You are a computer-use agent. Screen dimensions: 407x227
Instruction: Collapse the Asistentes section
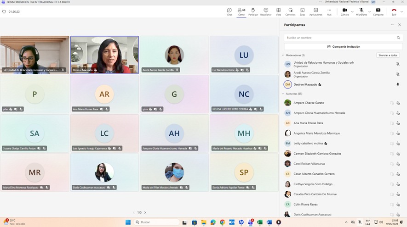click(283, 94)
